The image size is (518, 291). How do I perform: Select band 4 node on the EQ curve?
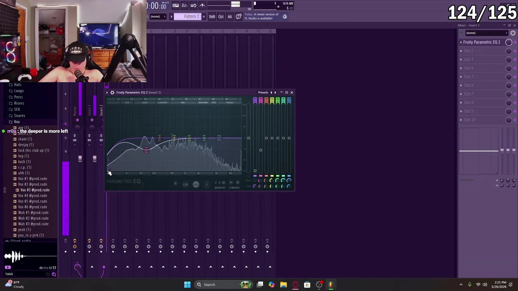(174, 138)
